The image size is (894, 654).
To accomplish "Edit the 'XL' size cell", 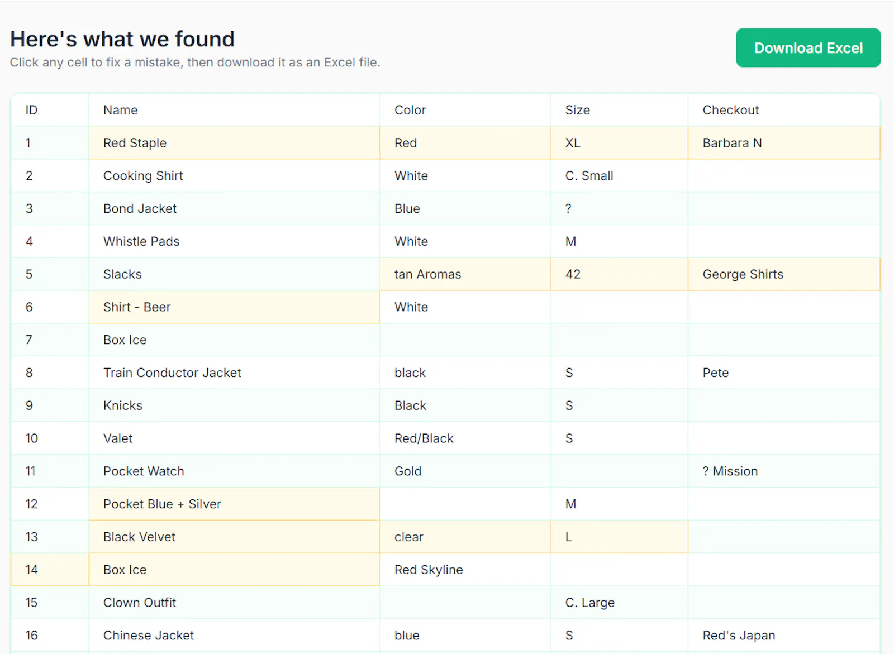I will [619, 143].
